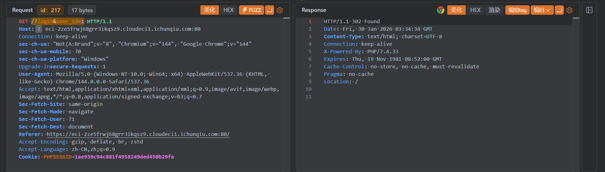Viewport: 605px width, 172px height.
Task: Click the 'Location: /' response header
Action: pos(341,81)
